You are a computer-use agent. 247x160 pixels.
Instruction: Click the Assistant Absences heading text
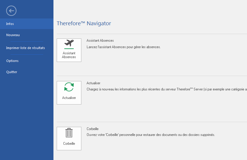[x=100, y=41]
